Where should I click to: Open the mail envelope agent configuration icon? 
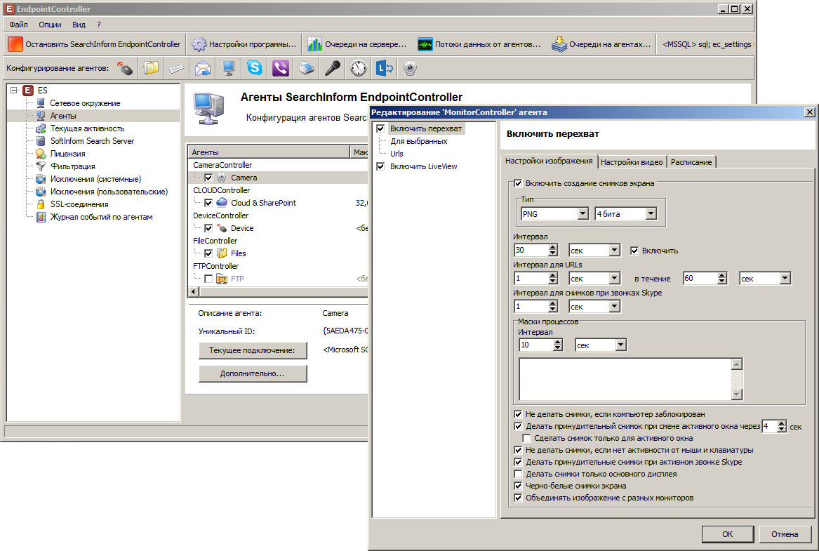tap(203, 68)
